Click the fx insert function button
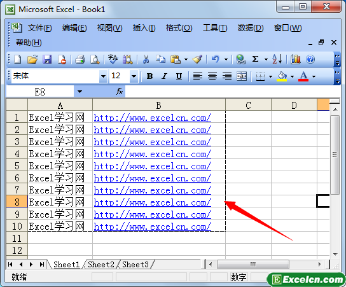346x287 pixels. pyautogui.click(x=120, y=91)
